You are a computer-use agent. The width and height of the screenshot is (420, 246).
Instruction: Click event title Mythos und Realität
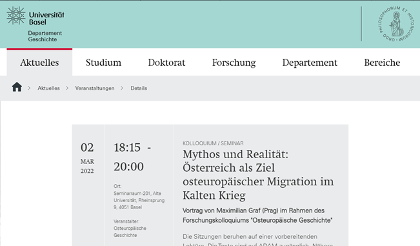pyautogui.click(x=258, y=174)
